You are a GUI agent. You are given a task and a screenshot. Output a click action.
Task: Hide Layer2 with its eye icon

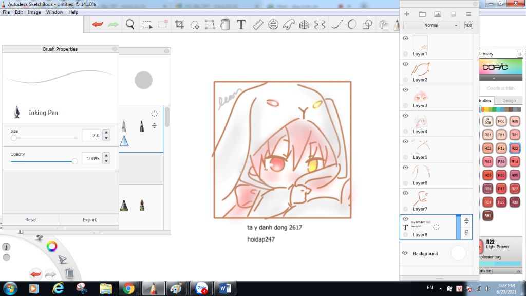click(x=405, y=64)
